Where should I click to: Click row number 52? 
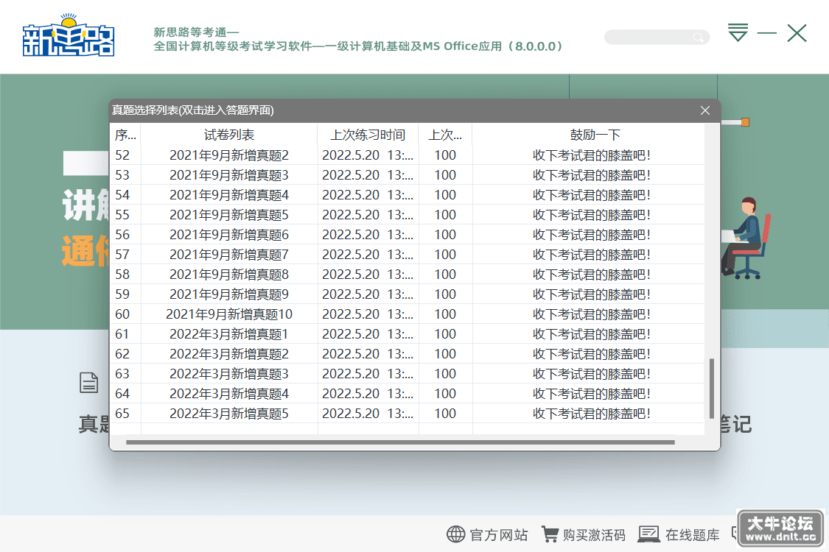[x=122, y=155]
